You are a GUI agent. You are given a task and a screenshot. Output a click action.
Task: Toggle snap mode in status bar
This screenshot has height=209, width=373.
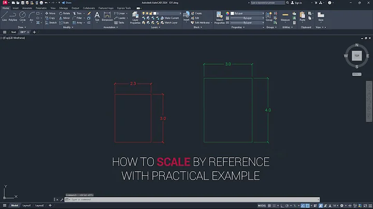click(x=274, y=206)
